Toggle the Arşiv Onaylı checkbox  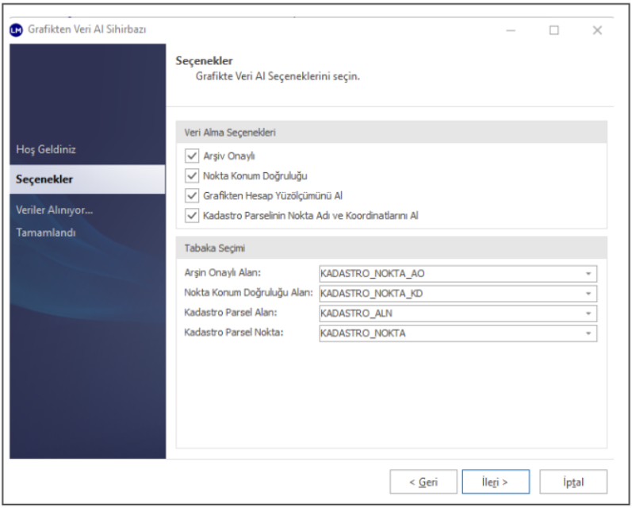point(191,156)
